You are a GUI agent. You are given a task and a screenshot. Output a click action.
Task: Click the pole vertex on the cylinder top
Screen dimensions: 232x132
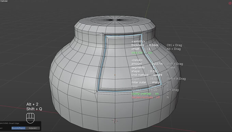click(115, 20)
